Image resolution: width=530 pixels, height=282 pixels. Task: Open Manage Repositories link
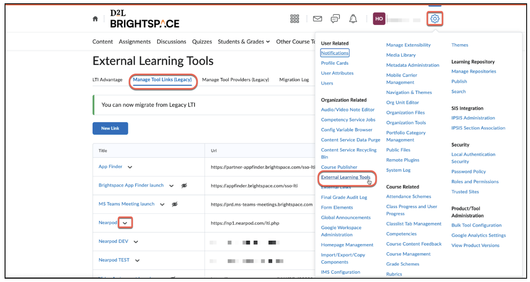(x=474, y=71)
